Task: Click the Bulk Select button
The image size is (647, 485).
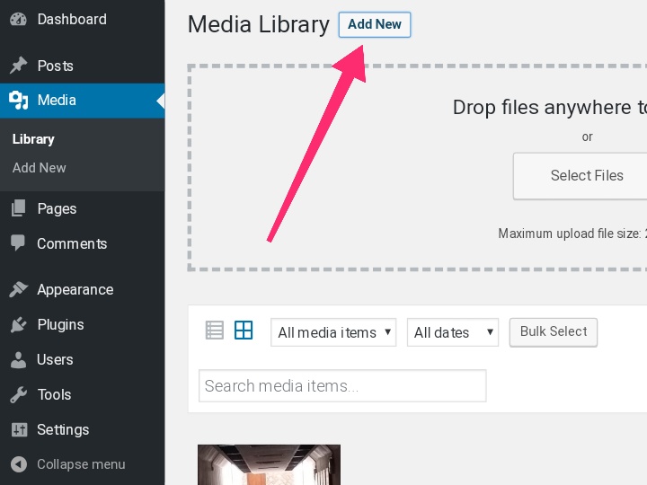Action: coord(554,332)
